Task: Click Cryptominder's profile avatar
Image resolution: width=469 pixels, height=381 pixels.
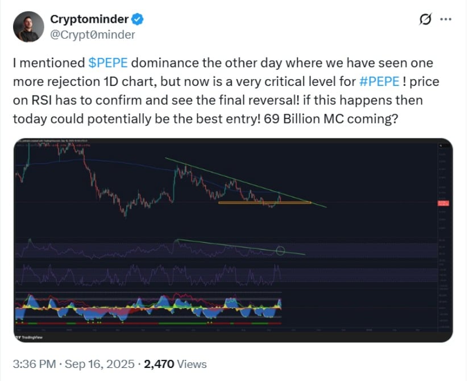Action: pos(28,27)
